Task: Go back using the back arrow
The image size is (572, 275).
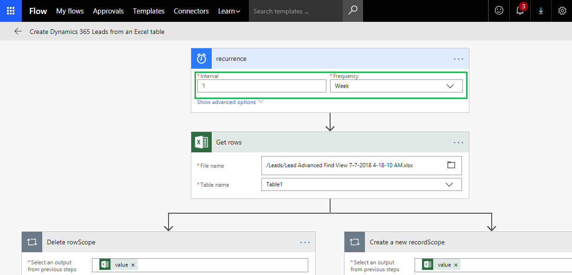Action: coord(18,31)
